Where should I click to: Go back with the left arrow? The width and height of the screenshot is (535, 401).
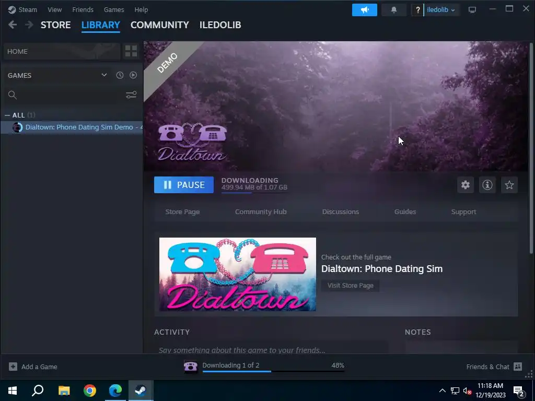pyautogui.click(x=13, y=25)
